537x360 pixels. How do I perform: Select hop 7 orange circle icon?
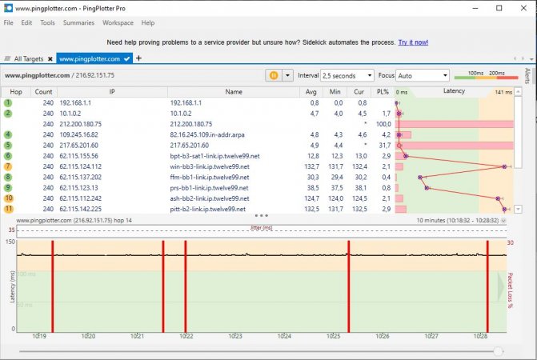click(8, 166)
